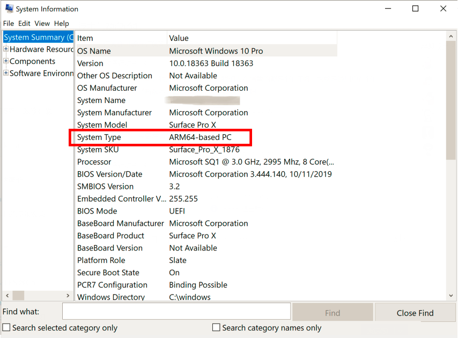Click the value Surface_Pro_X_1876
The image size is (458, 338).
pyautogui.click(x=204, y=150)
